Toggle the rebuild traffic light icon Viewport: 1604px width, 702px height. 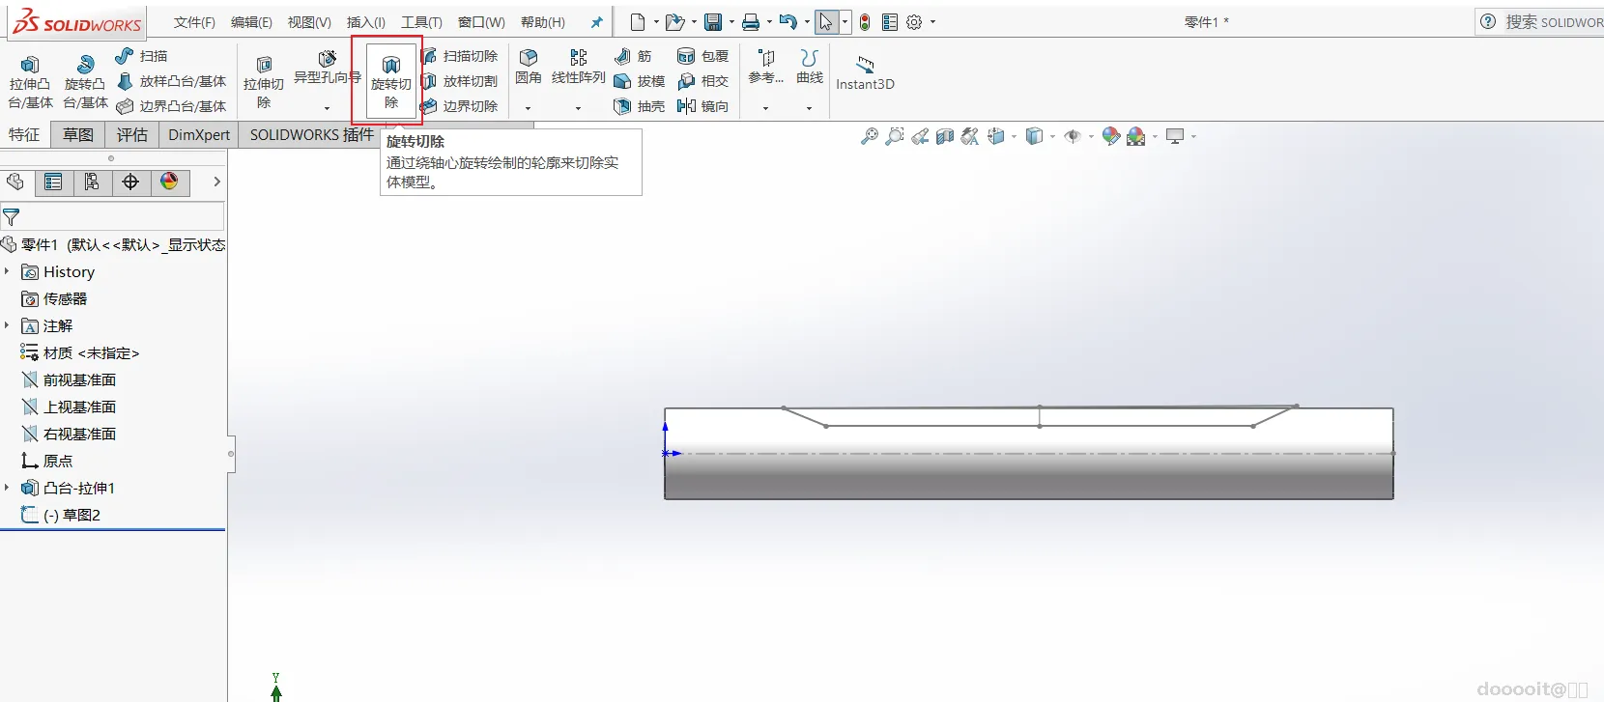click(x=865, y=22)
